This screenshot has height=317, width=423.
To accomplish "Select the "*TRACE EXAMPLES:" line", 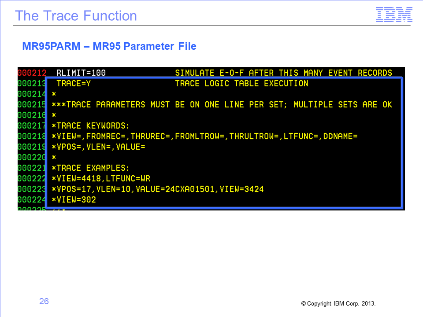I will tap(90, 168).
